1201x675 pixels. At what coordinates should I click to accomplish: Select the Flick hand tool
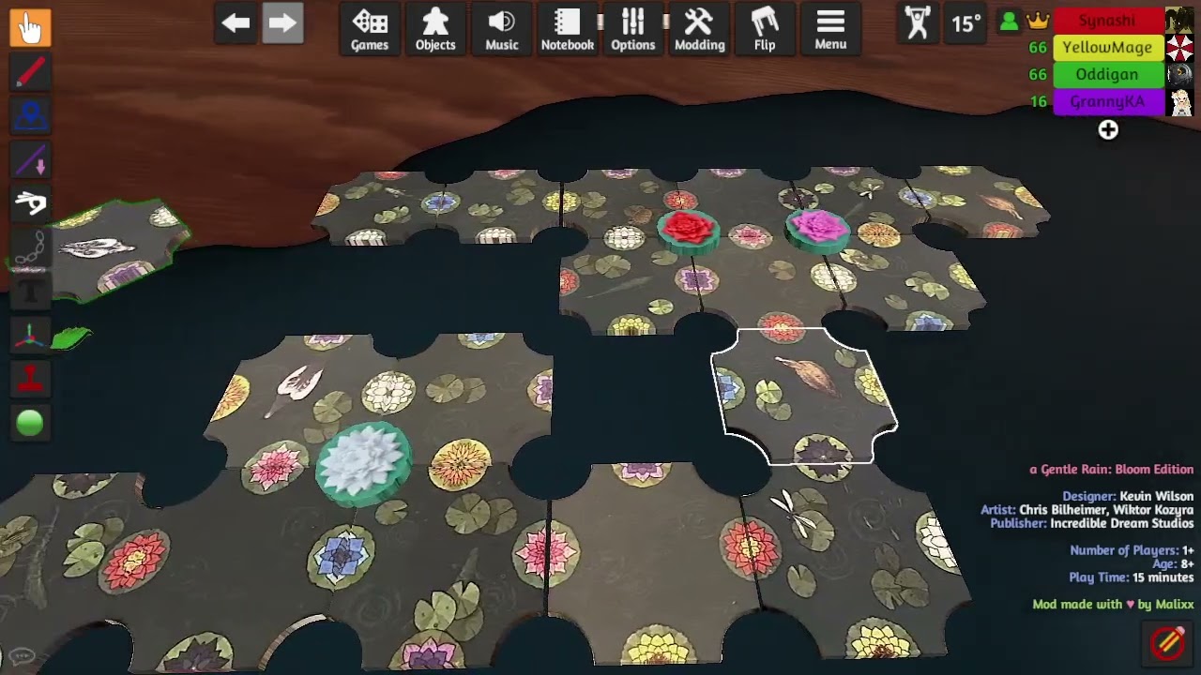[30, 202]
